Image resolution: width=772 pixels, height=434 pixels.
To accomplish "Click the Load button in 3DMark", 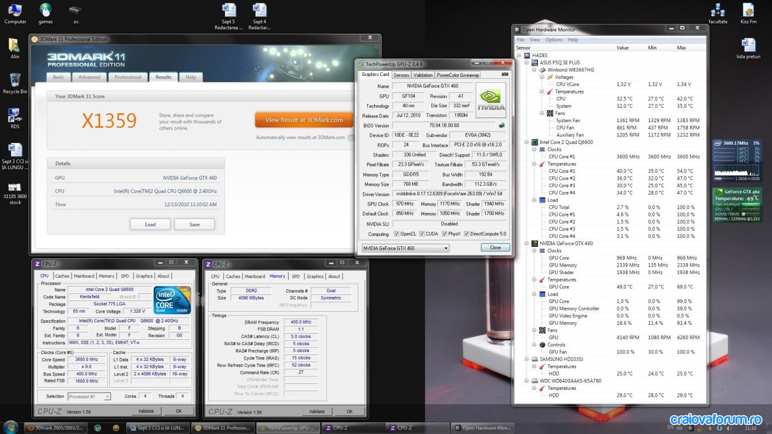I will point(150,224).
